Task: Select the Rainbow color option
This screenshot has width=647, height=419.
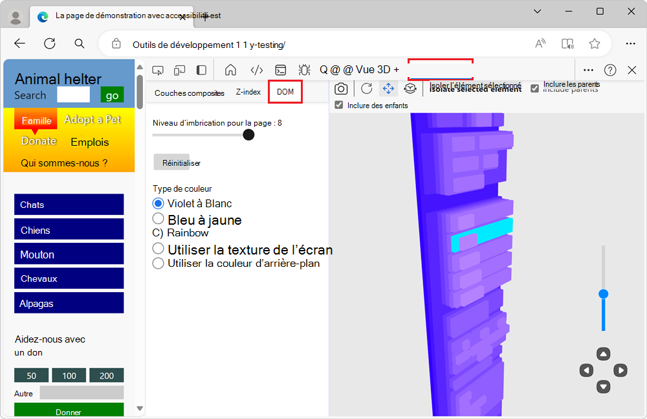Action: (181, 233)
